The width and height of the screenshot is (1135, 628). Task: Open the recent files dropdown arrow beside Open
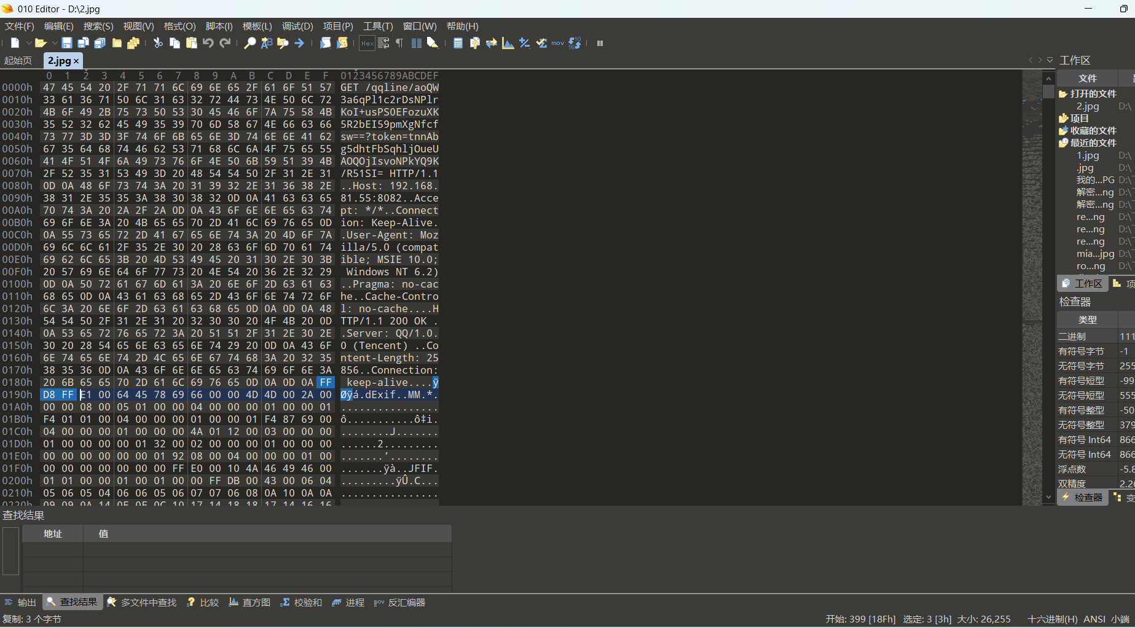[x=54, y=43]
